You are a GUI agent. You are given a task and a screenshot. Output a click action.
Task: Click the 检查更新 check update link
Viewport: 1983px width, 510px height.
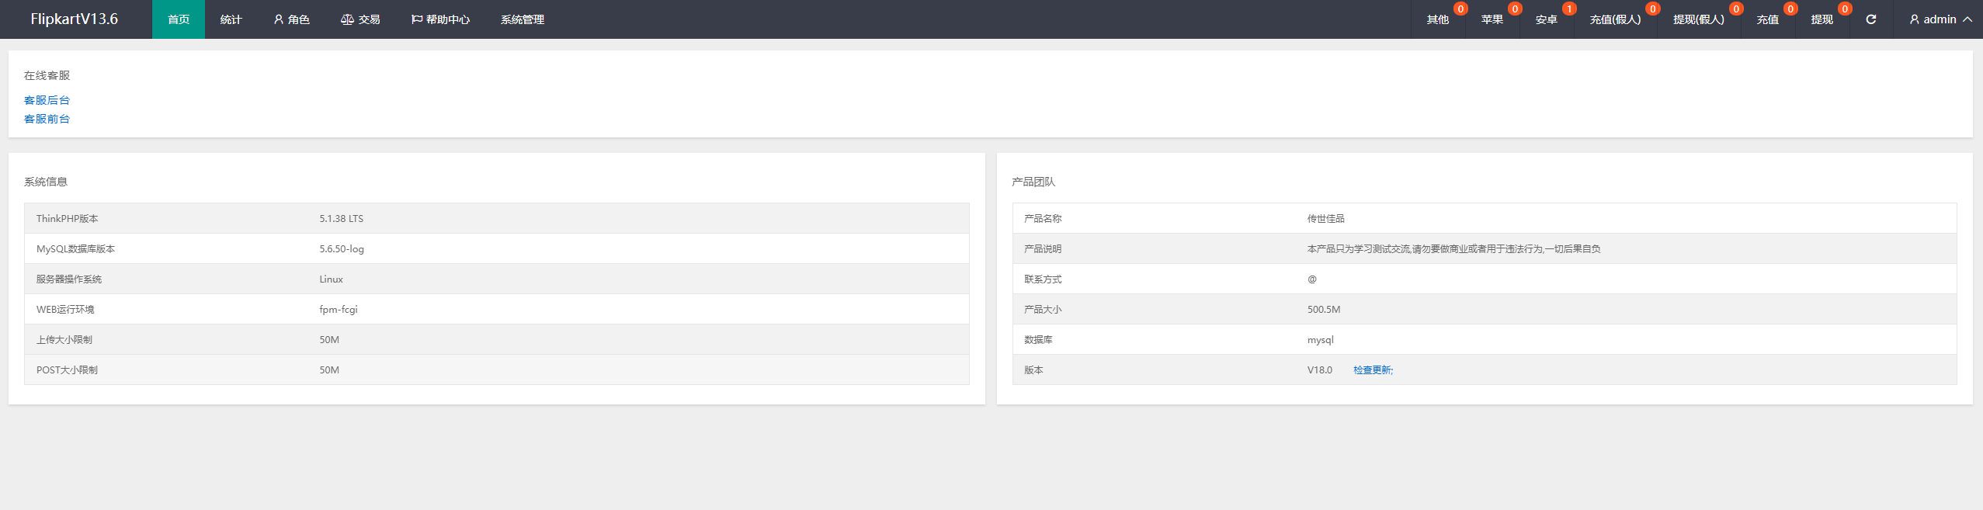[x=1373, y=370]
